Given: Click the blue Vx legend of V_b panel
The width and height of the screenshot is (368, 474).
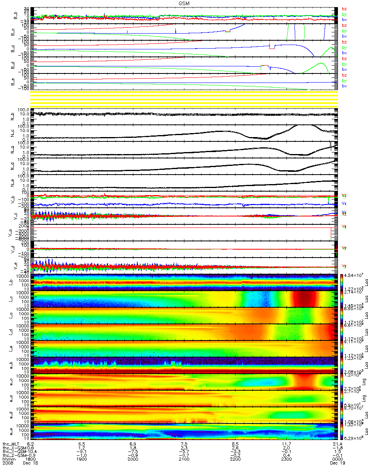Looking at the screenshot, I should pos(344,203).
